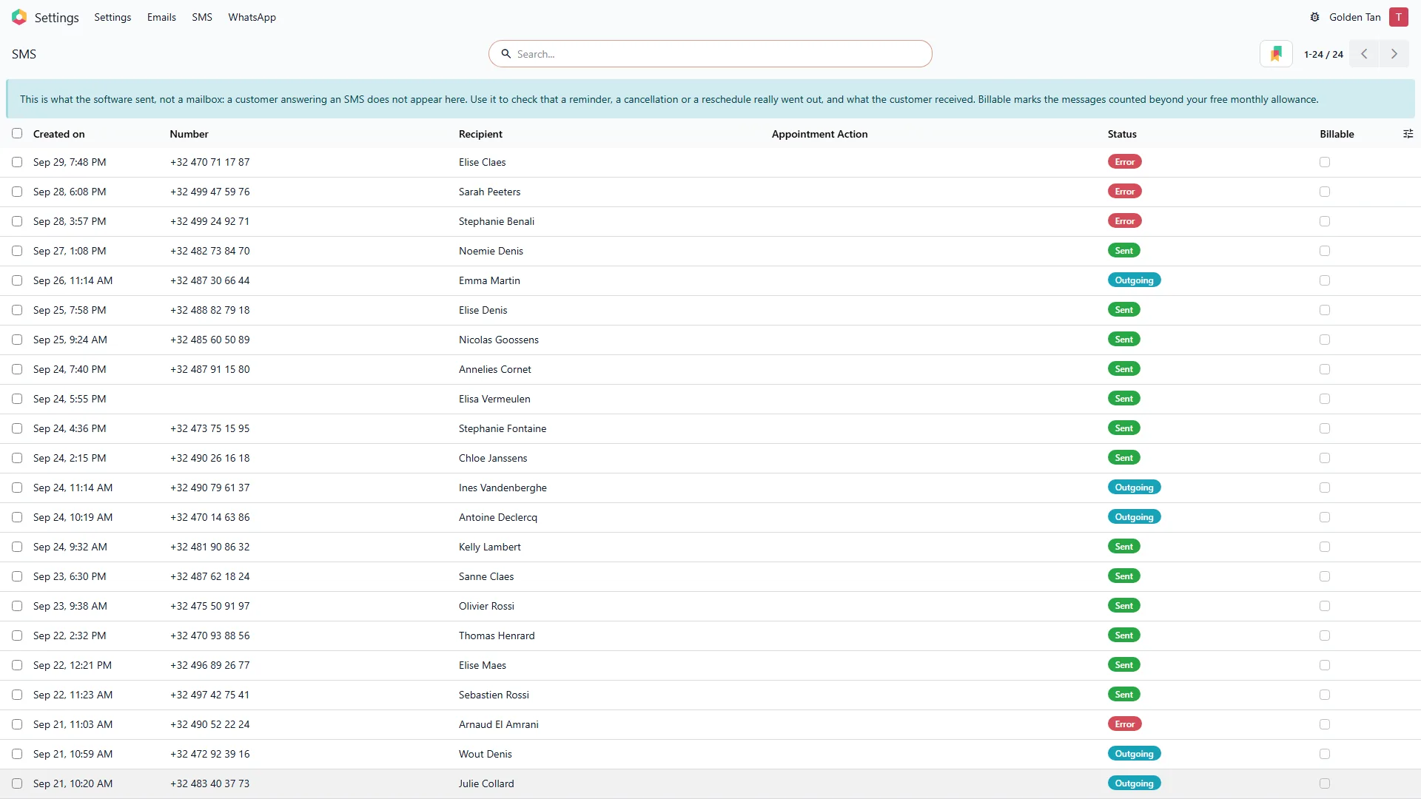Sort by the Number column header

point(189,134)
